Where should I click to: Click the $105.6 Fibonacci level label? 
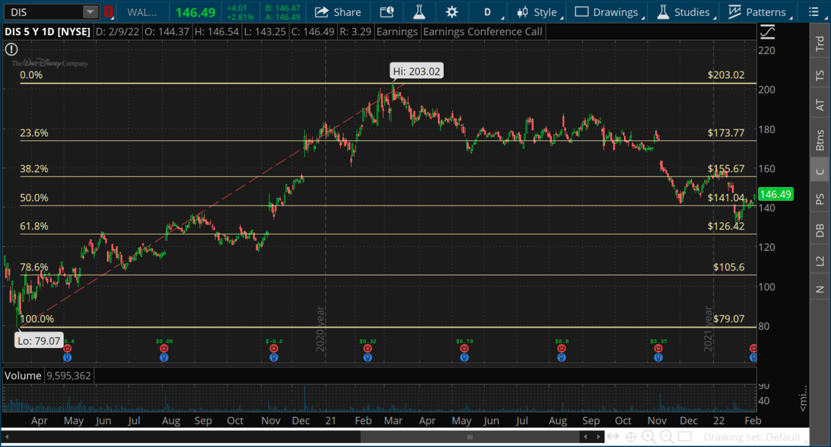[729, 267]
